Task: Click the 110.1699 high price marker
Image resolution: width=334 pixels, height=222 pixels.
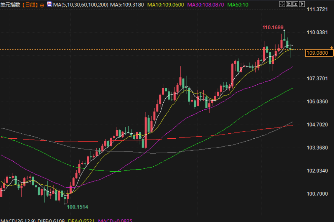Action: point(273,27)
